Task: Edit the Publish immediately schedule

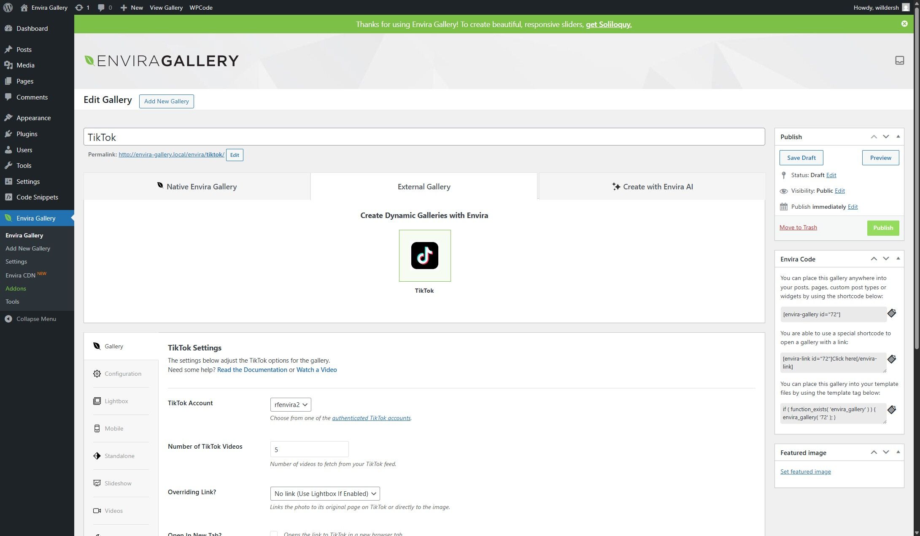Action: click(853, 207)
